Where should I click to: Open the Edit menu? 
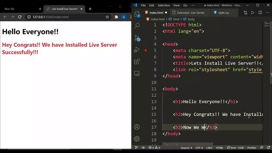pos(152,6)
